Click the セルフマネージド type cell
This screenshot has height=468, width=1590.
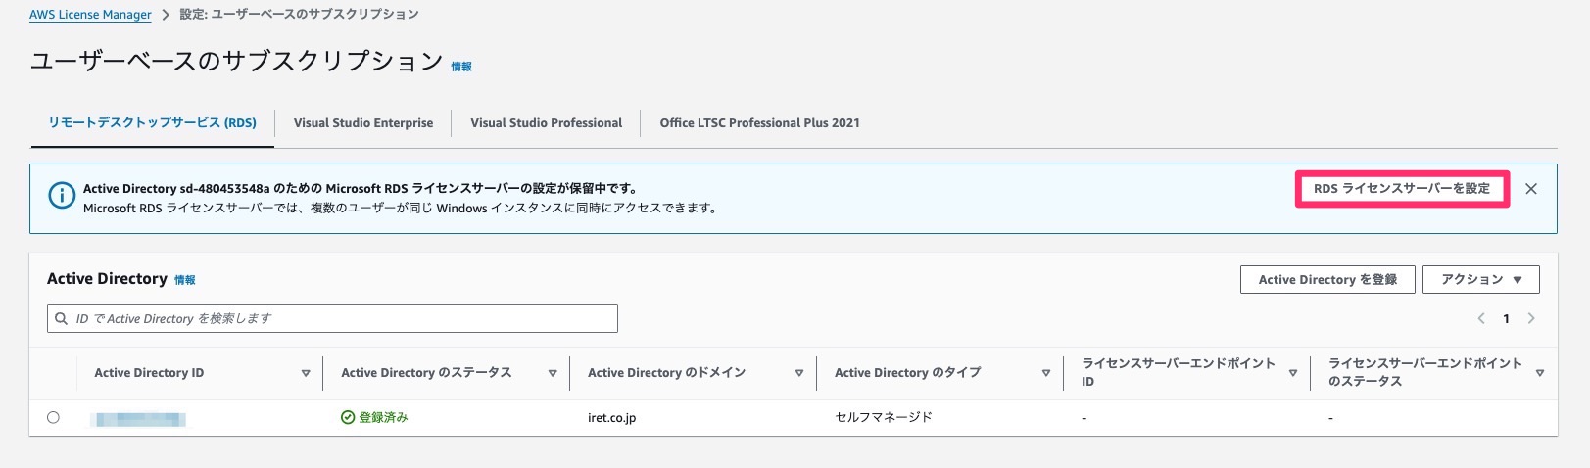[x=884, y=418]
